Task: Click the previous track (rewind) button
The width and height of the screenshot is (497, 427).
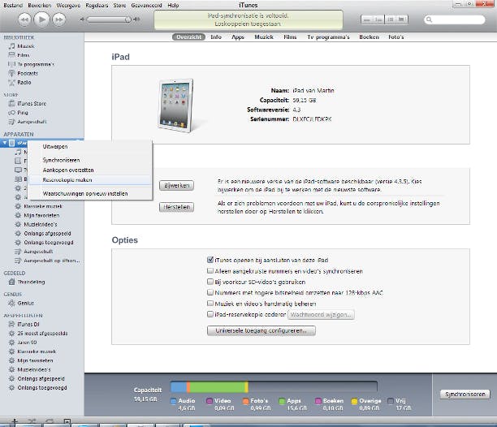Action: tap(24, 19)
